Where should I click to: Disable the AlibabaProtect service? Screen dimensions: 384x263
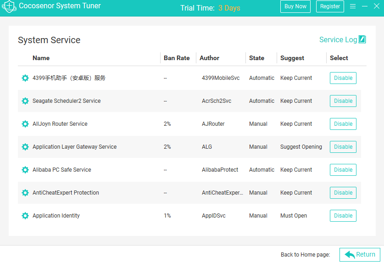coord(343,170)
